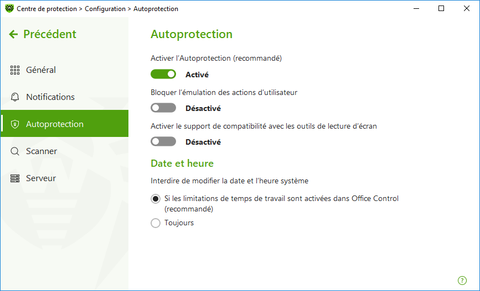
Task: Disable the Activer l'Autoprotection toggle
Action: pos(163,74)
